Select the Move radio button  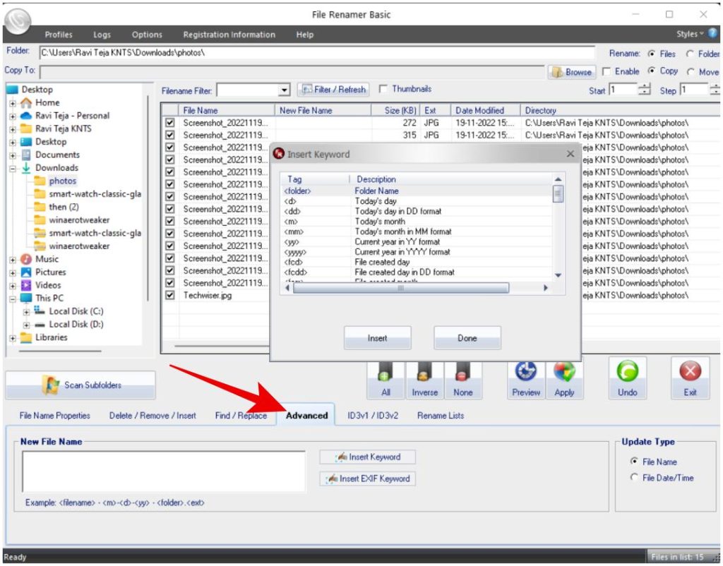click(x=691, y=72)
